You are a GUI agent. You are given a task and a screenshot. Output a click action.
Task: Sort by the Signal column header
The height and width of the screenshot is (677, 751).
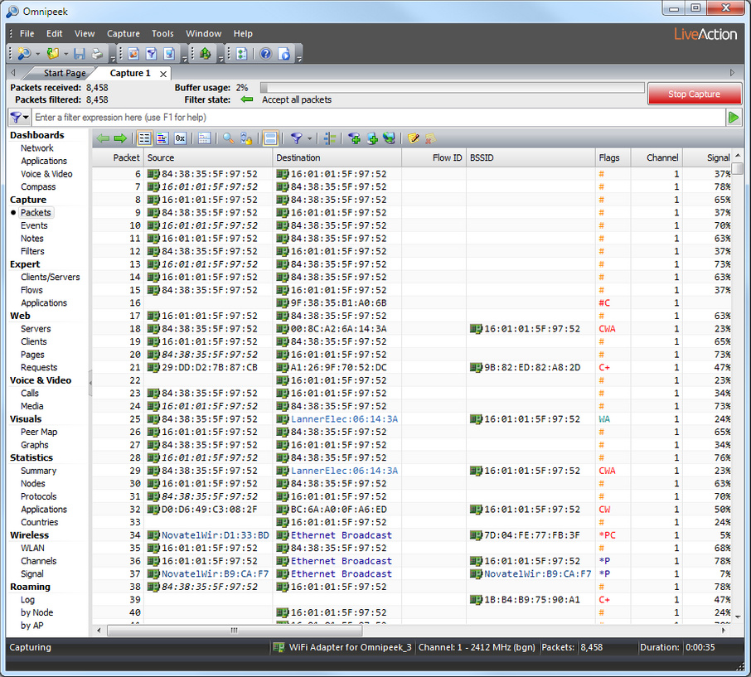click(707, 157)
